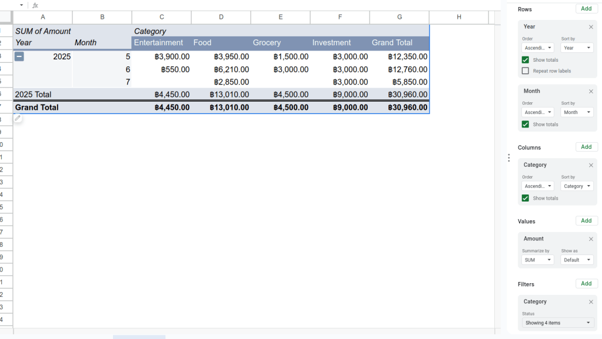Toggle Show totals under Category
The height and width of the screenshot is (339, 602).
click(x=525, y=199)
